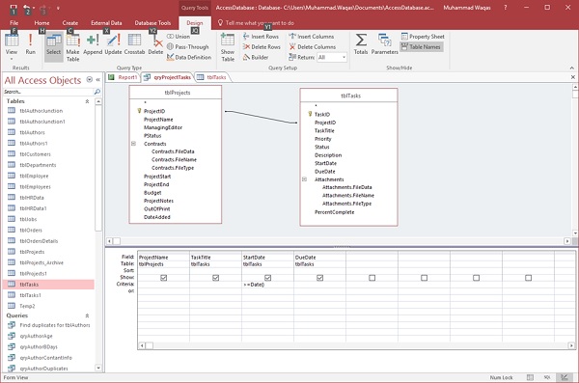The height and width of the screenshot is (383, 579).
Task: Click the Update query icon
Action: coord(113,44)
